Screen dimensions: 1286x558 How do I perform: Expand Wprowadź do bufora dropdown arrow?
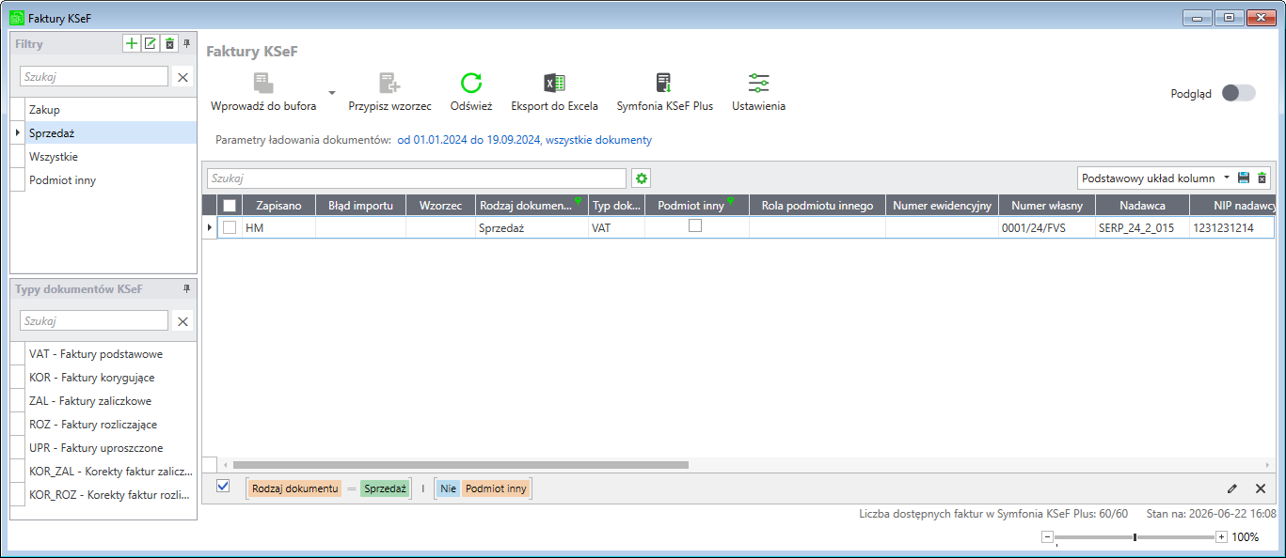click(332, 93)
